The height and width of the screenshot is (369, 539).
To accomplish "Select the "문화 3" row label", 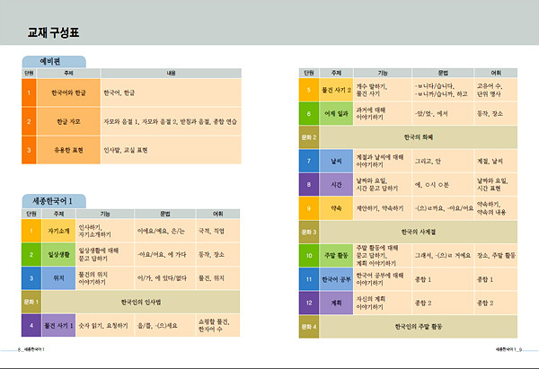I will click(x=309, y=232).
